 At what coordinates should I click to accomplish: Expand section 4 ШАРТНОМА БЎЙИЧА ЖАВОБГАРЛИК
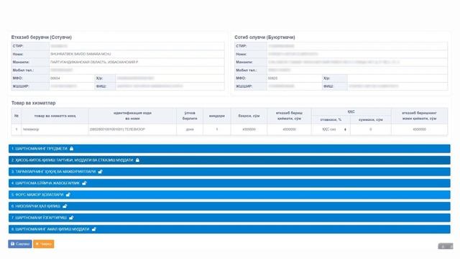[x=229, y=183]
